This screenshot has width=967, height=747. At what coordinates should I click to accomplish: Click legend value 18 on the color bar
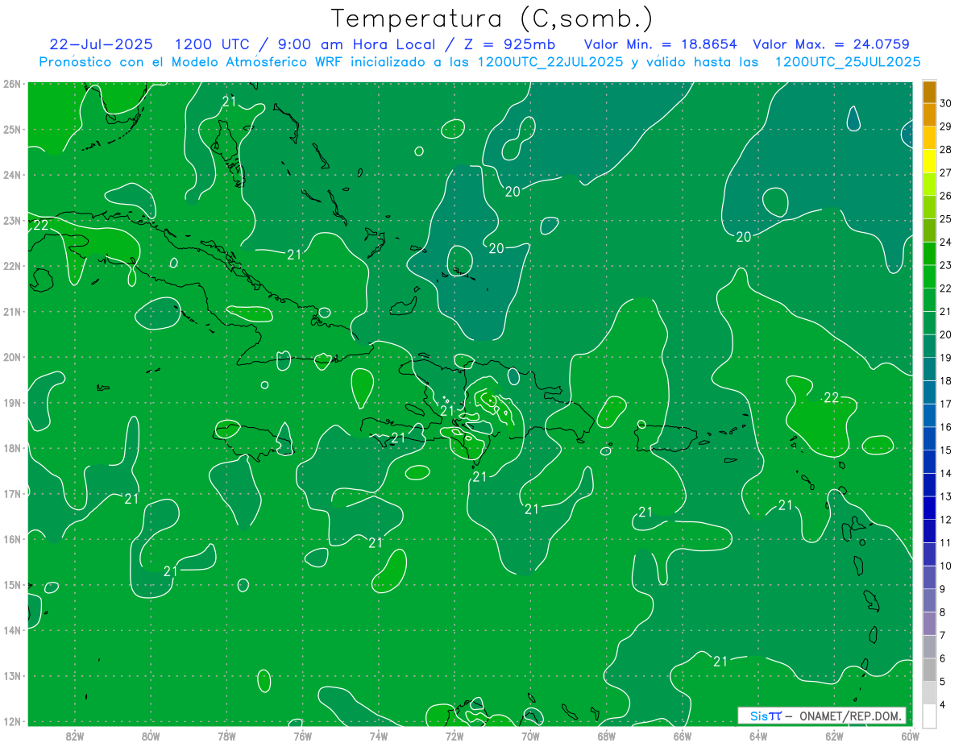pyautogui.click(x=946, y=380)
